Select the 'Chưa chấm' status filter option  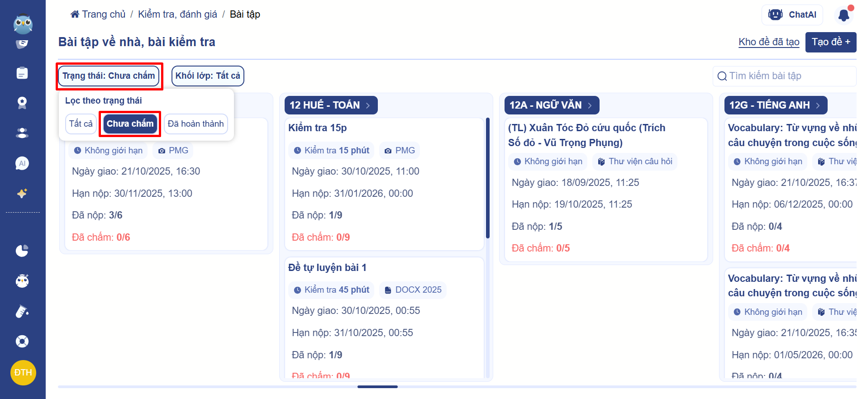pyautogui.click(x=130, y=124)
